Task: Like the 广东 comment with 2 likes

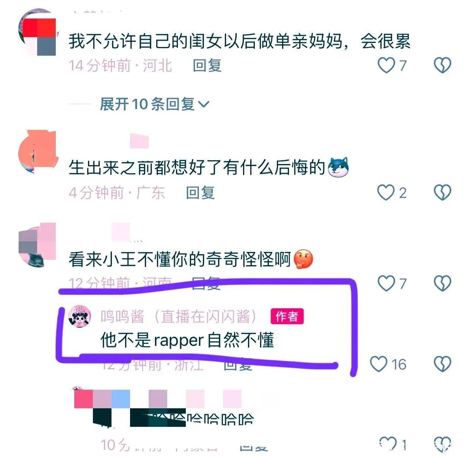Action: pos(386,193)
